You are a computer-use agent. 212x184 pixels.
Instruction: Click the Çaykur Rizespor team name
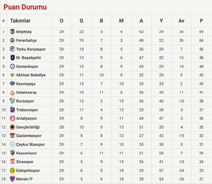coord(30,145)
